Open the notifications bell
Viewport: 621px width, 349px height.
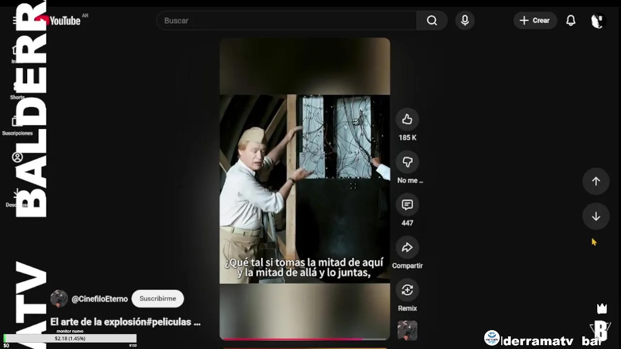pyautogui.click(x=571, y=20)
